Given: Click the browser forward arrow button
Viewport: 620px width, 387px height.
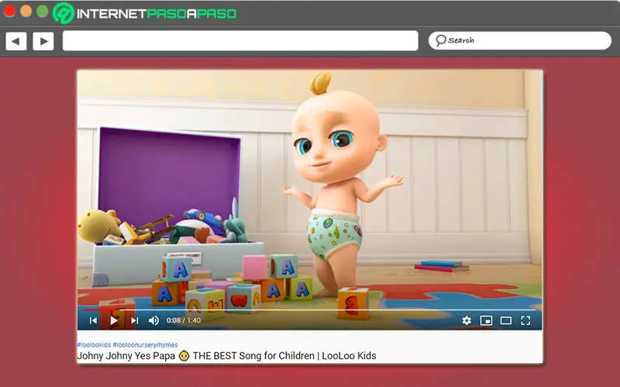Looking at the screenshot, I should click(43, 41).
